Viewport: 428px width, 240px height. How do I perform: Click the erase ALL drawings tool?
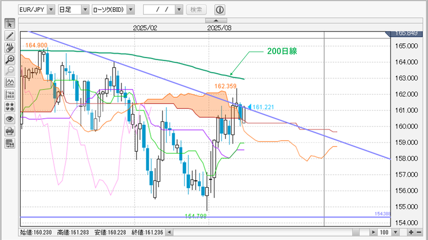point(10,47)
